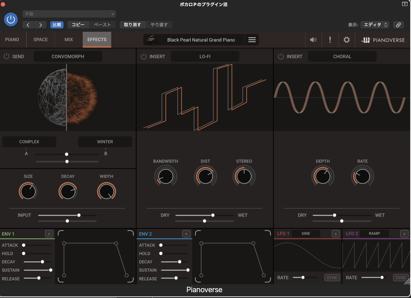This screenshot has width=411, height=298.
Task: Toggle the SEND effect power
Action: coord(6,56)
